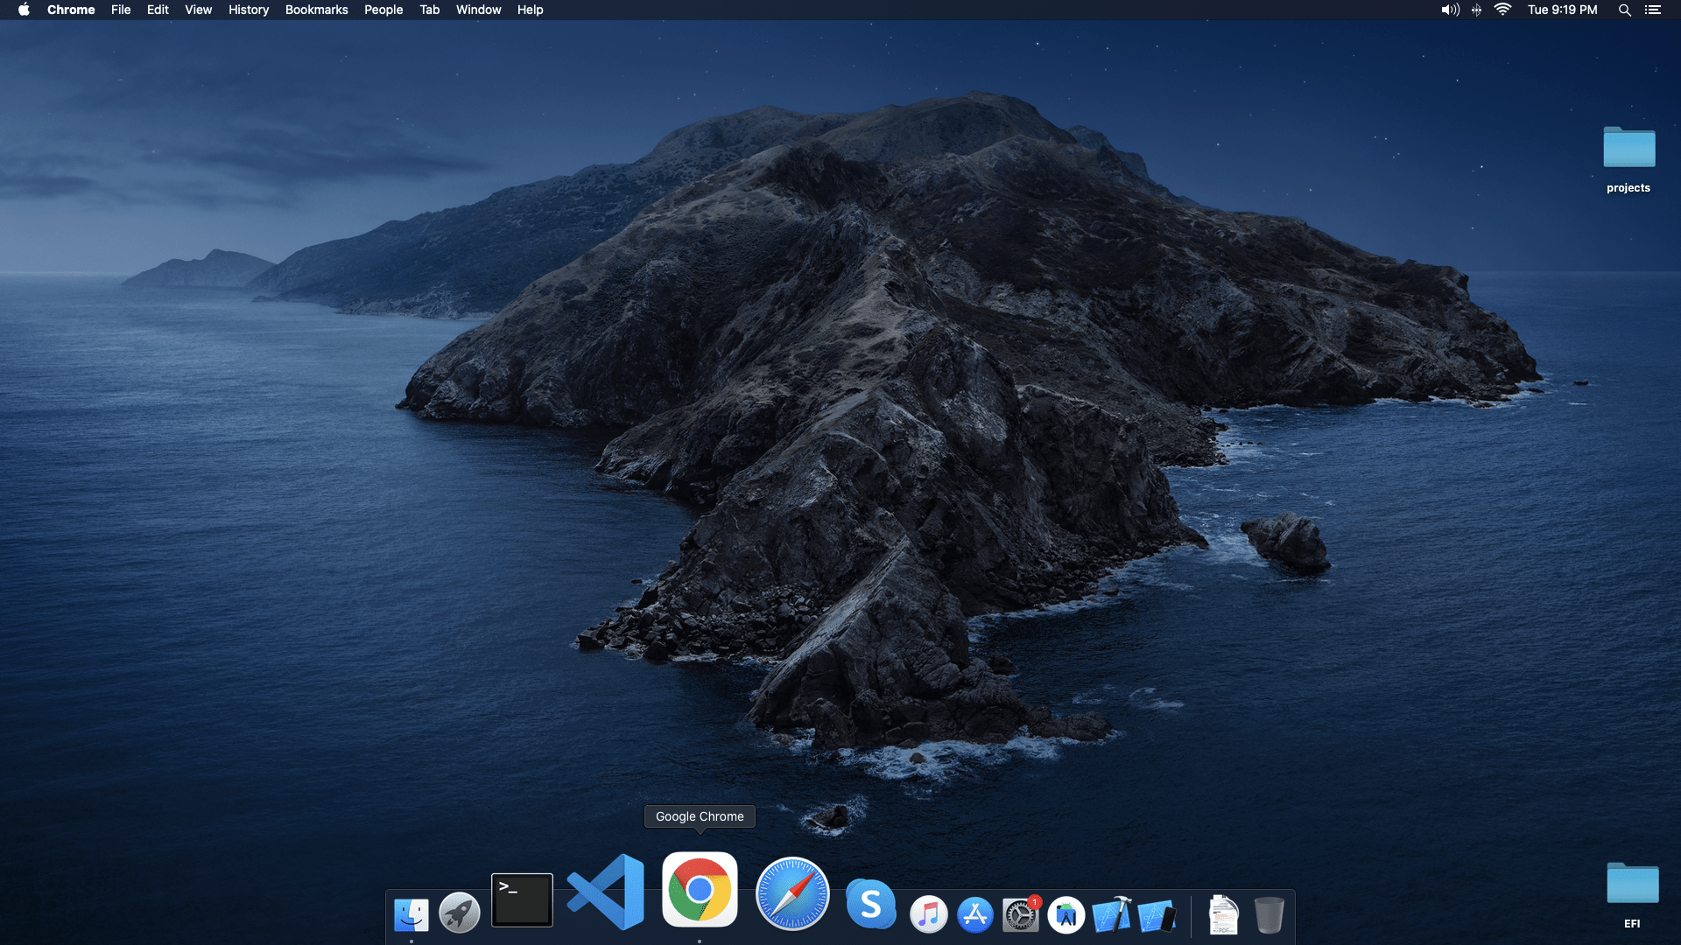The height and width of the screenshot is (945, 1681).
Task: Open the Bookmarks menu
Action: point(316,10)
